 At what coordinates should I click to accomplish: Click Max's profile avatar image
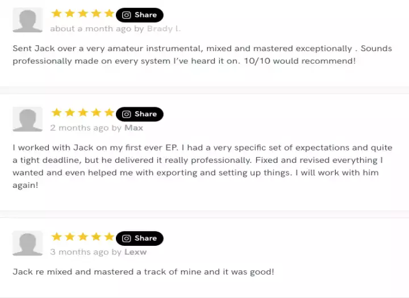click(x=27, y=119)
